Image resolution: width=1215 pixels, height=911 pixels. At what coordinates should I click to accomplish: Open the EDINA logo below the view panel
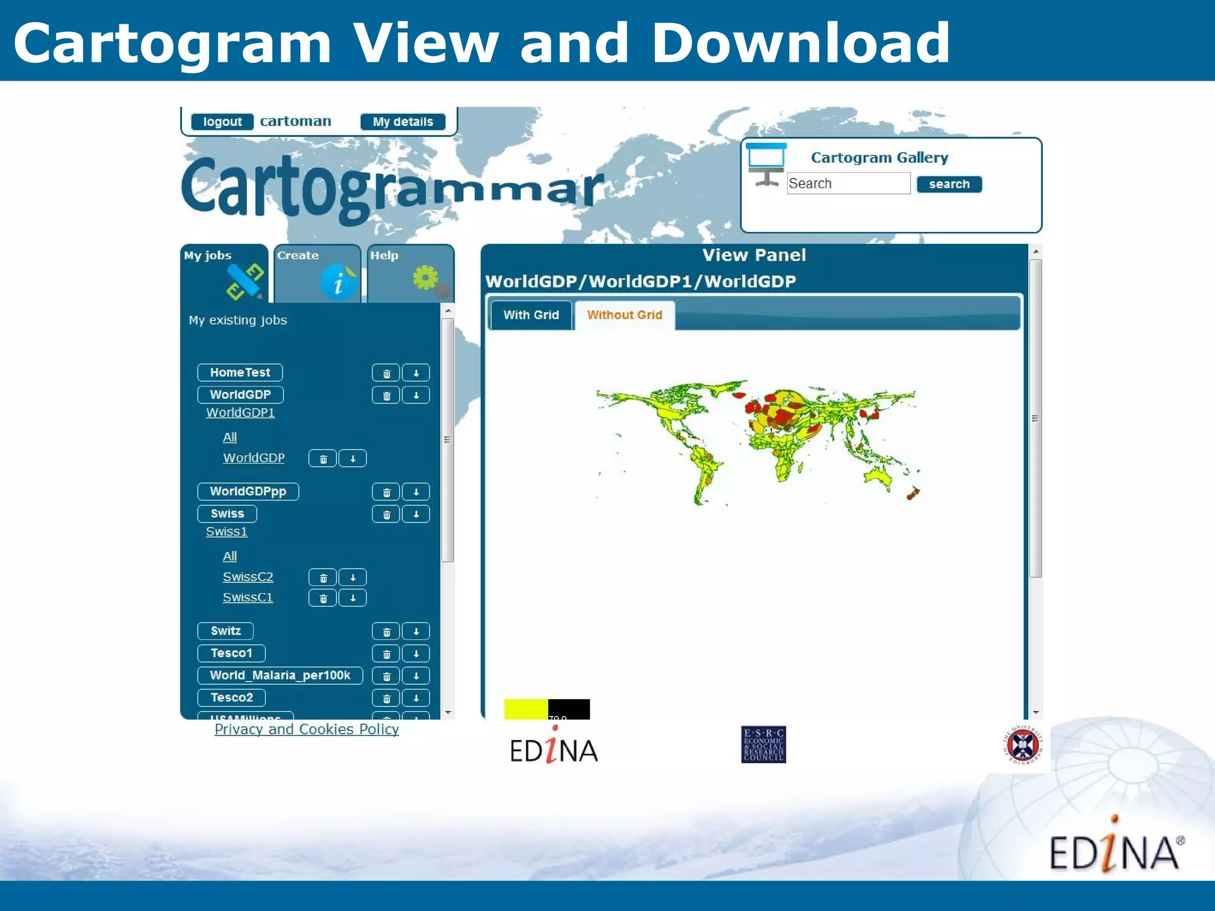[x=554, y=746]
